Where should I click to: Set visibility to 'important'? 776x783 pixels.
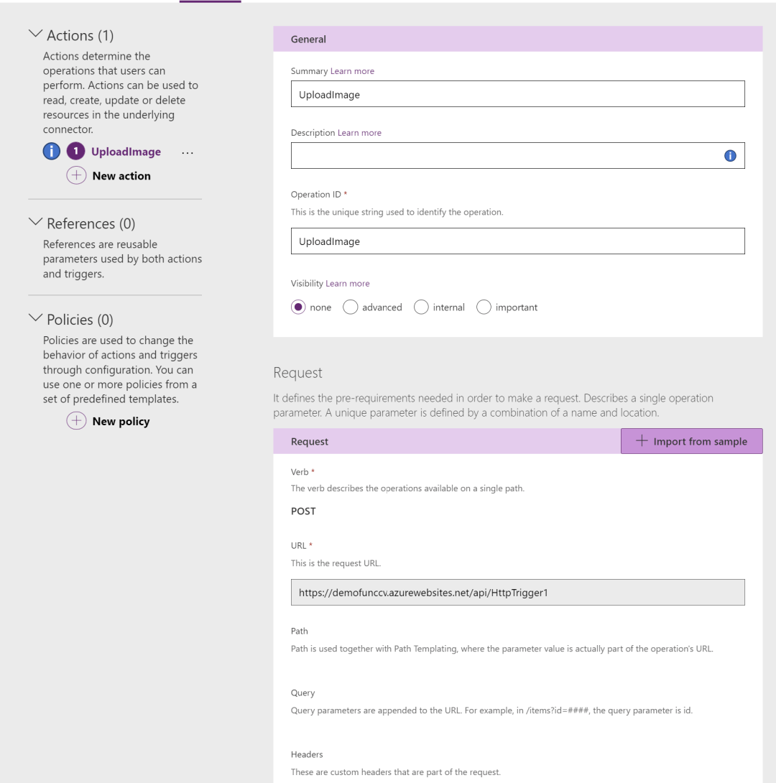pos(484,307)
